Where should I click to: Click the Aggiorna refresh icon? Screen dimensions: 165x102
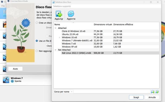pos(71,14)
